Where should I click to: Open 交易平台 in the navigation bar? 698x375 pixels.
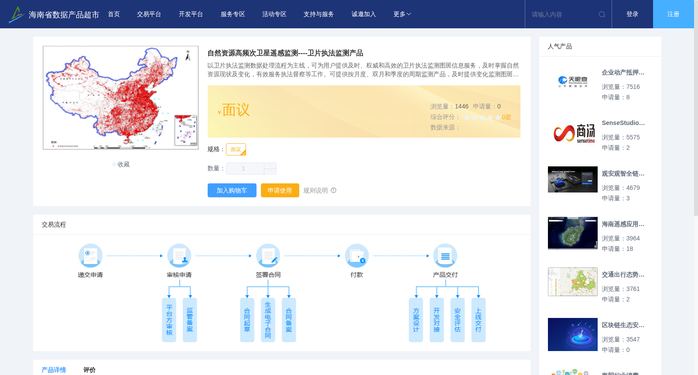tap(149, 14)
